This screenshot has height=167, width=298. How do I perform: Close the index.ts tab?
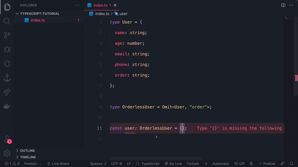click(115, 5)
